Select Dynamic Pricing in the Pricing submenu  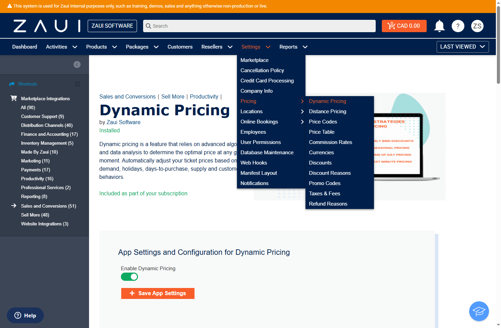click(327, 101)
